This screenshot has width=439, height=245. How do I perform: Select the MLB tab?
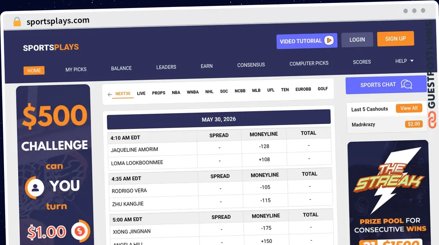pos(256,90)
